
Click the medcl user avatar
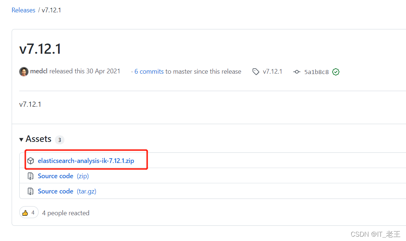pyautogui.click(x=24, y=72)
